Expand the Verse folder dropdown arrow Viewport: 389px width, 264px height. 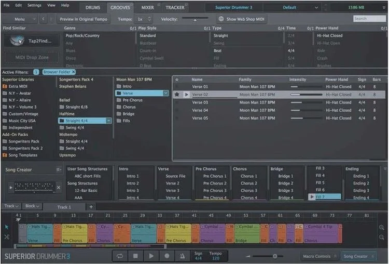coord(166,93)
